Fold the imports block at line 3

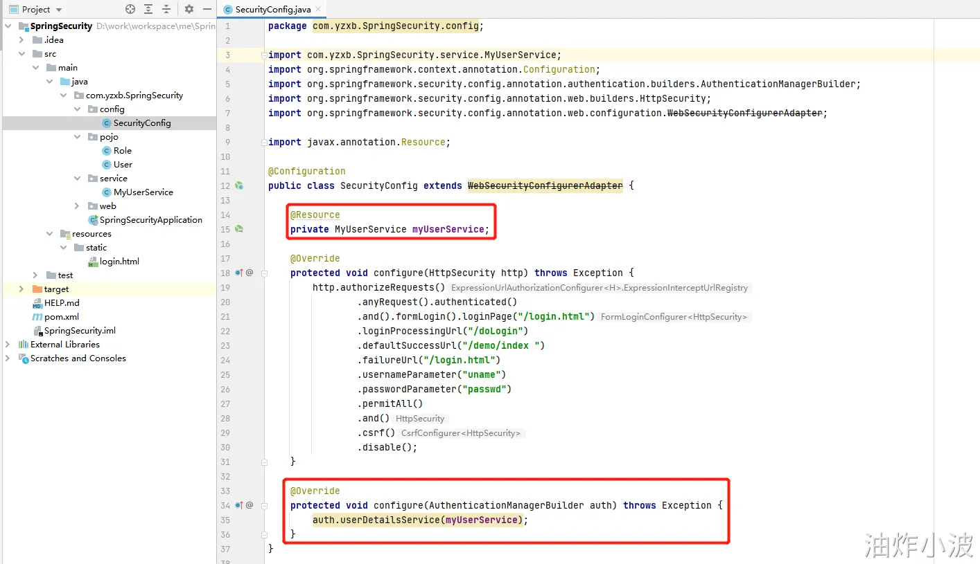point(263,55)
